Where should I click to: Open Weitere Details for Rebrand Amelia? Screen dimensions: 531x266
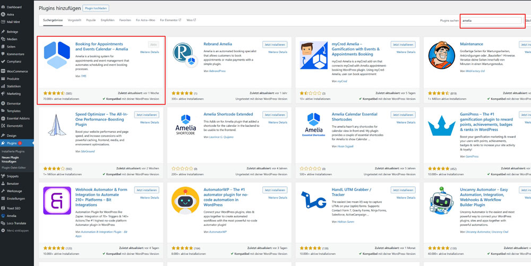(x=278, y=52)
